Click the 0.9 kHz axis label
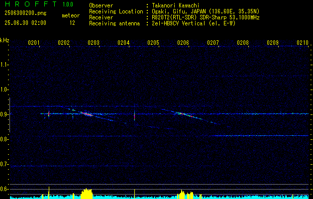This screenshot has width=313, height=199. 4,114
